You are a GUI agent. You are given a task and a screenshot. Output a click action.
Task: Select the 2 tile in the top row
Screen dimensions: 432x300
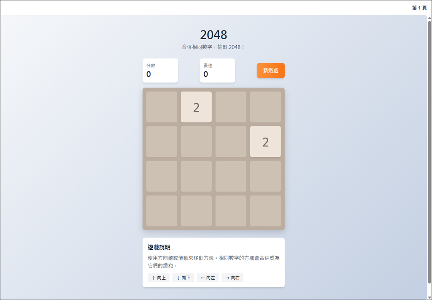point(196,107)
